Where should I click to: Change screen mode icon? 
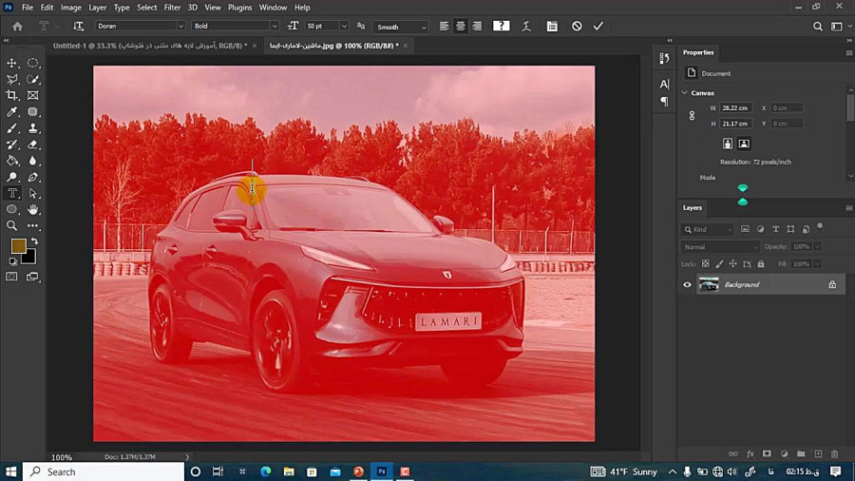(x=32, y=277)
